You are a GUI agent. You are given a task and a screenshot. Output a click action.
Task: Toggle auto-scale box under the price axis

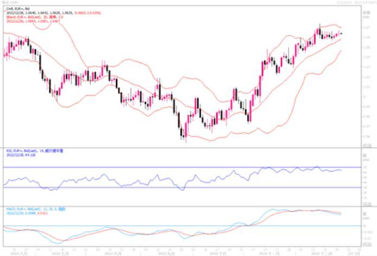(367, 147)
